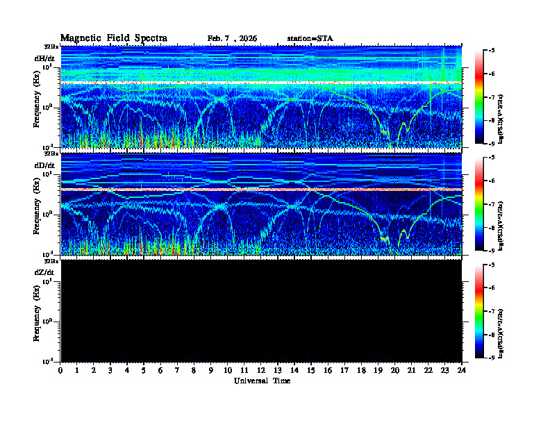
Task: Click the 'Magnetic Field Spectra' title
Action: pos(114,38)
